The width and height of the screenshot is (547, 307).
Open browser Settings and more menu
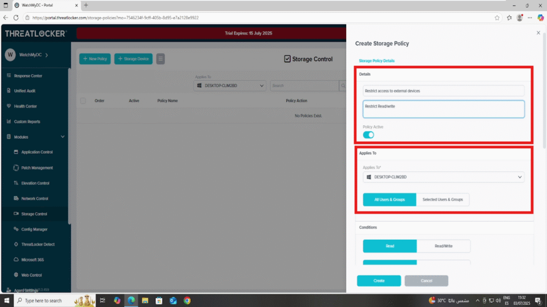point(530,18)
